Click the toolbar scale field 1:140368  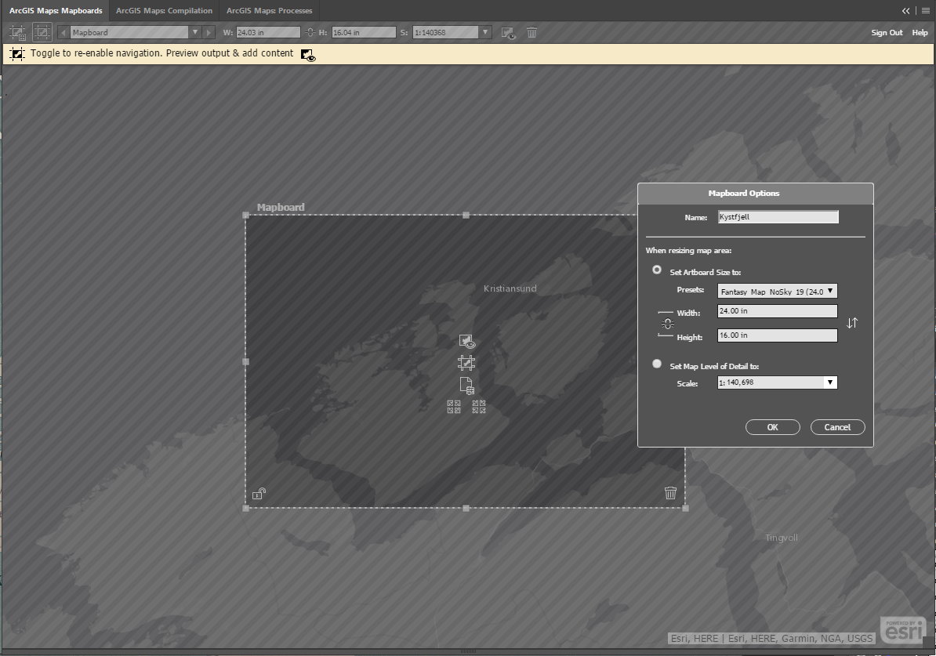(x=445, y=32)
